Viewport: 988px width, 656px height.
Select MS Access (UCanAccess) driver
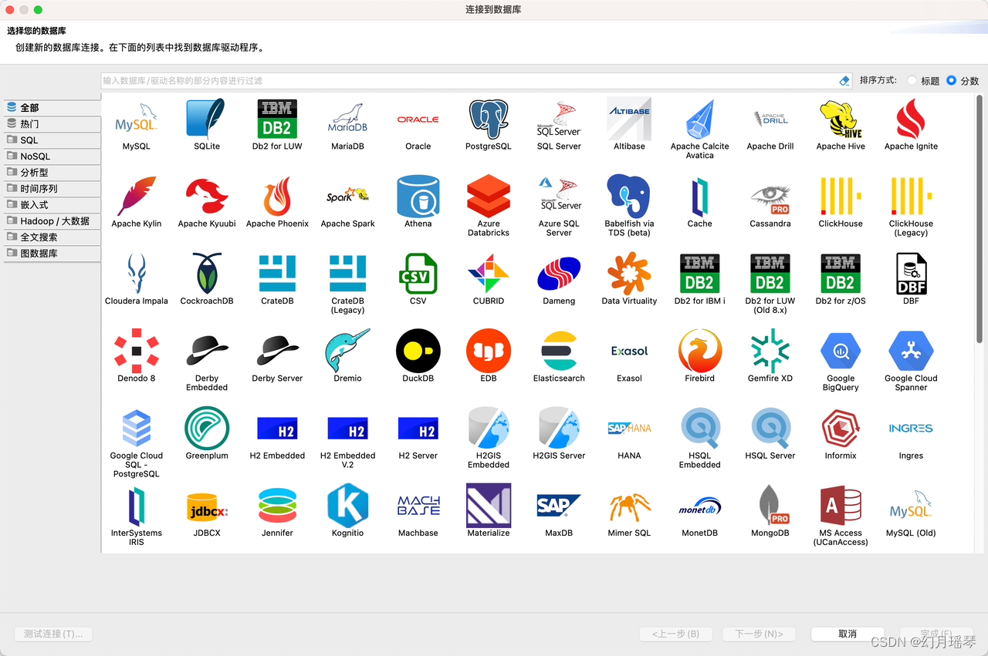click(x=841, y=515)
